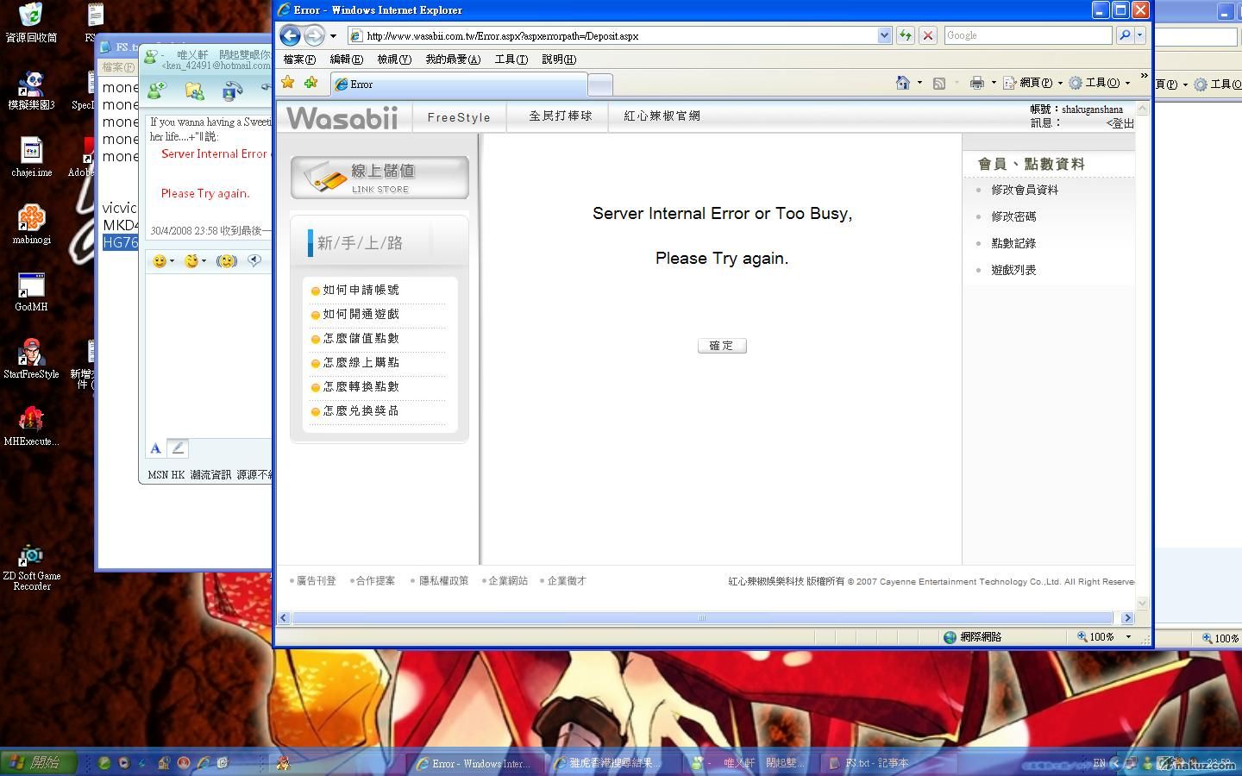Click the Google search magnifier icon
The width and height of the screenshot is (1242, 776).
1124,35
